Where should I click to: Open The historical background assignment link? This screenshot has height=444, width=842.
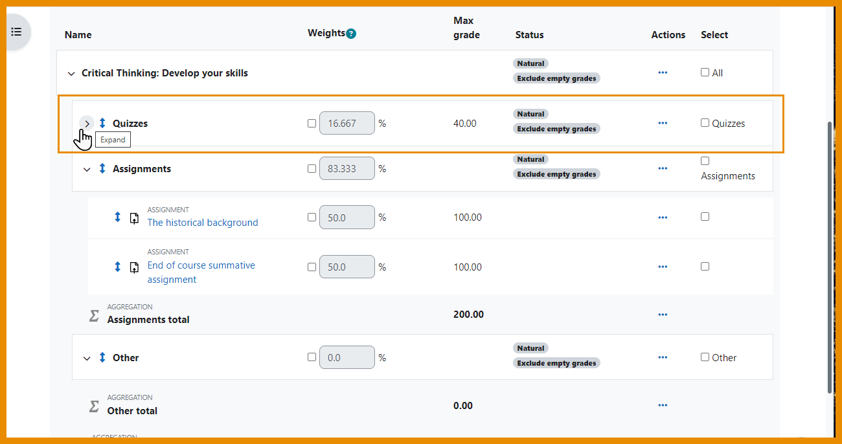click(202, 223)
